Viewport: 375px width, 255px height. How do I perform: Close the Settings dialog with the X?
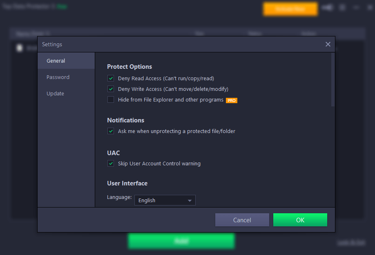click(328, 44)
